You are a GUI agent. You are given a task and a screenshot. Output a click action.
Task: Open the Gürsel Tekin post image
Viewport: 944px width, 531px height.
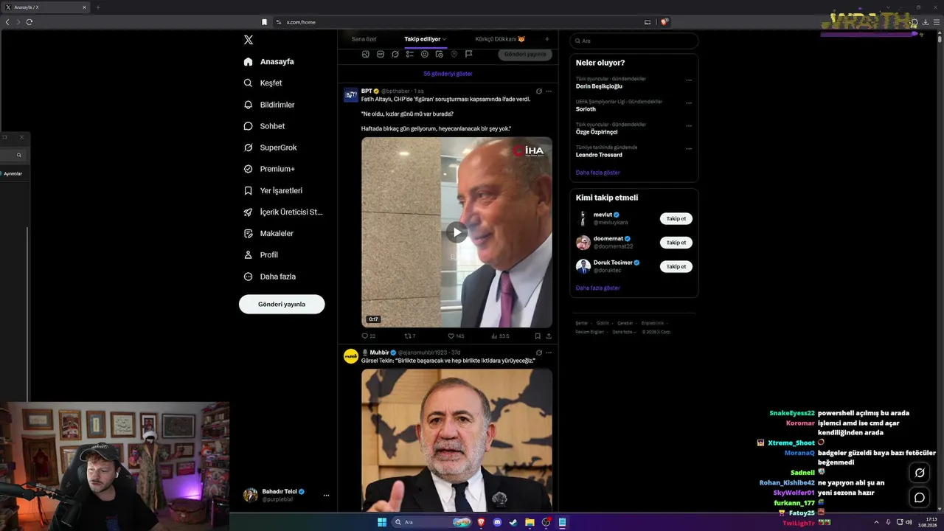[457, 440]
